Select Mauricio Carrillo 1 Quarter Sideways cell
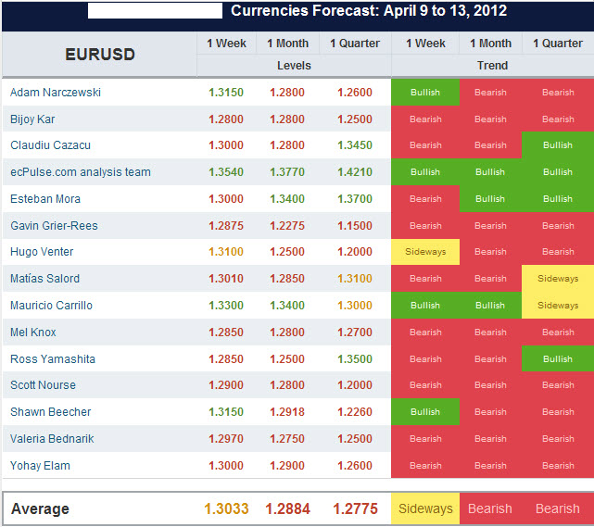Screen dimensions: 594x527 tap(558, 306)
